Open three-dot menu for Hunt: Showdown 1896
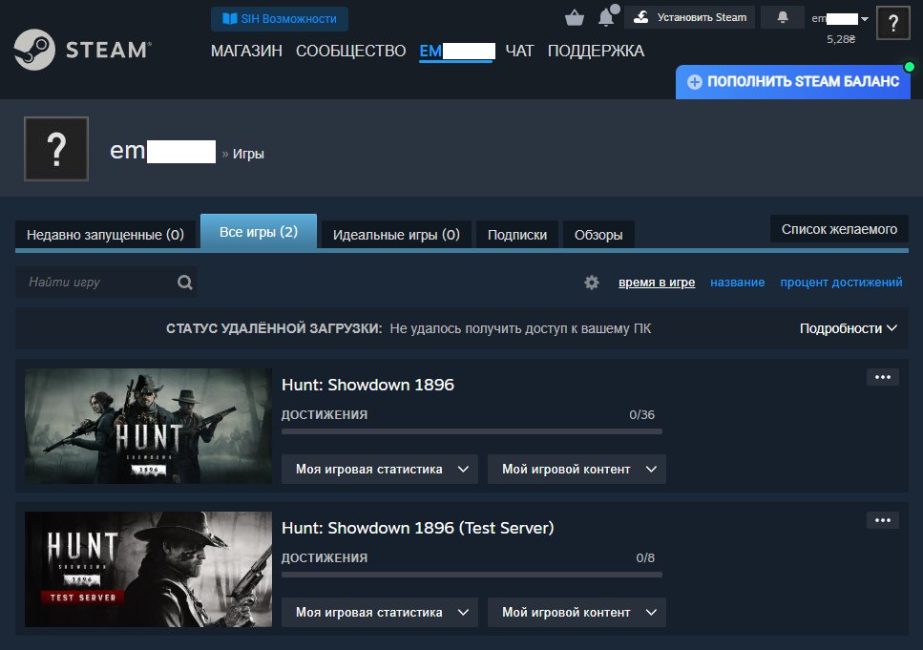The image size is (923, 650). coord(882,377)
